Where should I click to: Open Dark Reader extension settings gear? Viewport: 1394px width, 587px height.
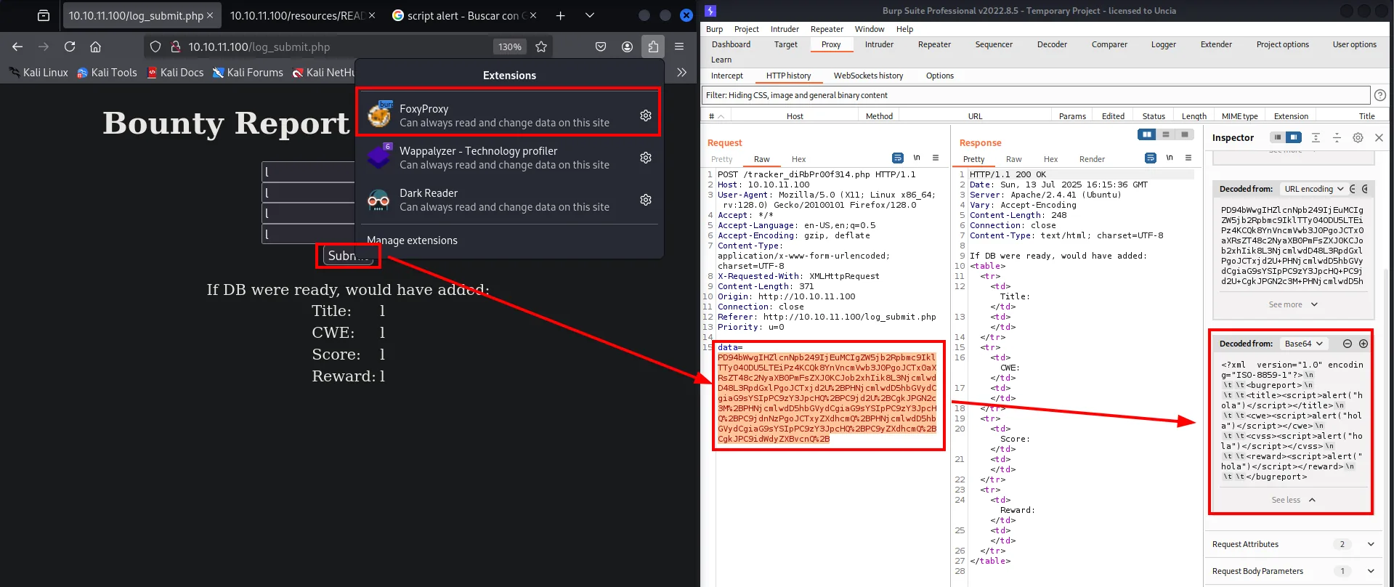[x=645, y=200]
